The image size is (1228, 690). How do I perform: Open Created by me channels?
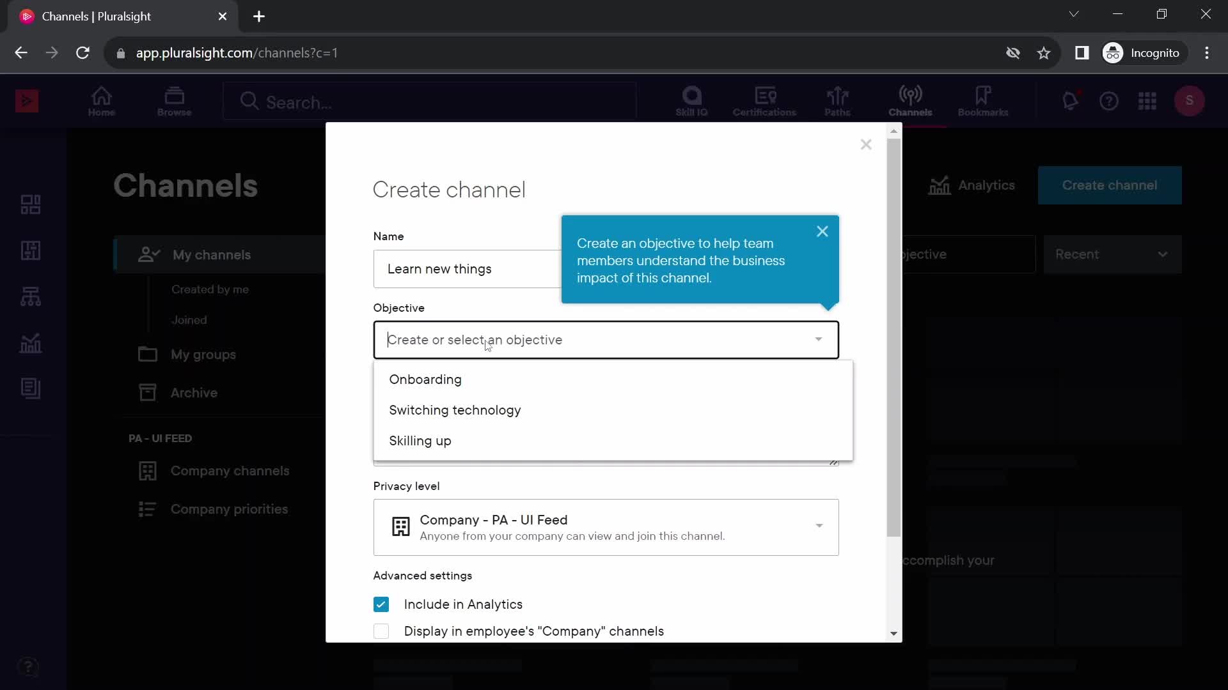click(x=210, y=289)
